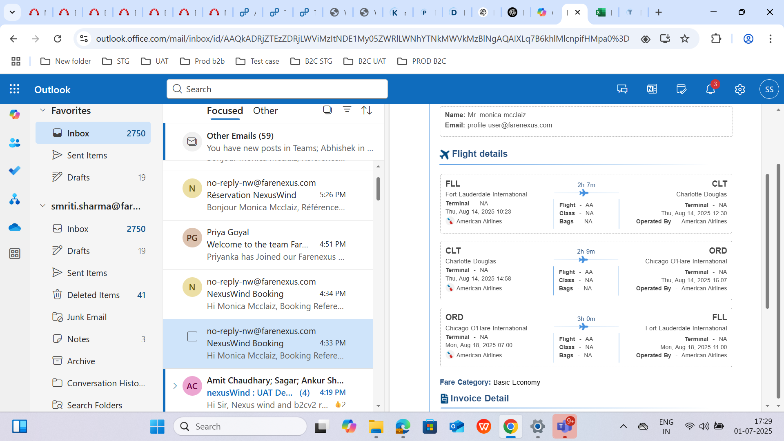Screen dimensions: 784x441
Task: Reload the browser page
Action: (x=58, y=38)
